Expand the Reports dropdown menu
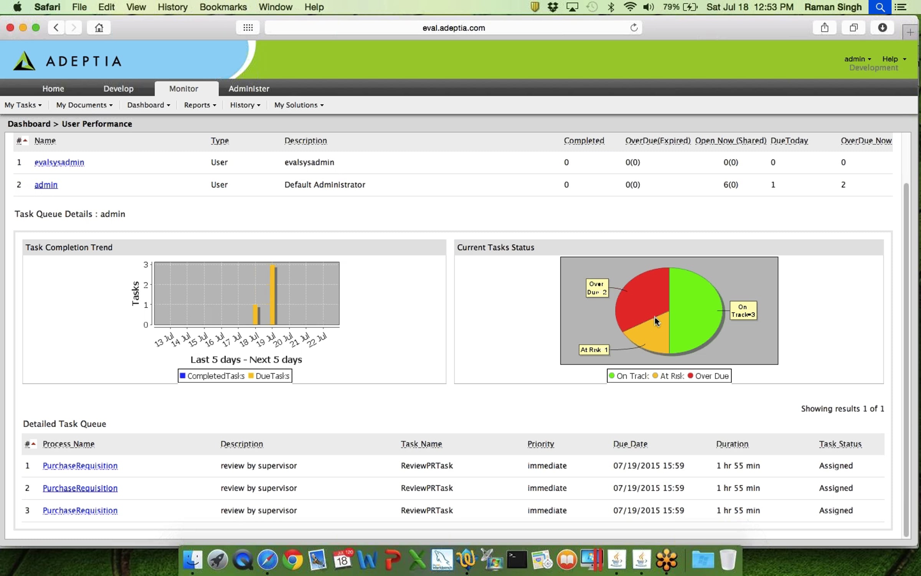Image resolution: width=921 pixels, height=576 pixels. click(200, 105)
